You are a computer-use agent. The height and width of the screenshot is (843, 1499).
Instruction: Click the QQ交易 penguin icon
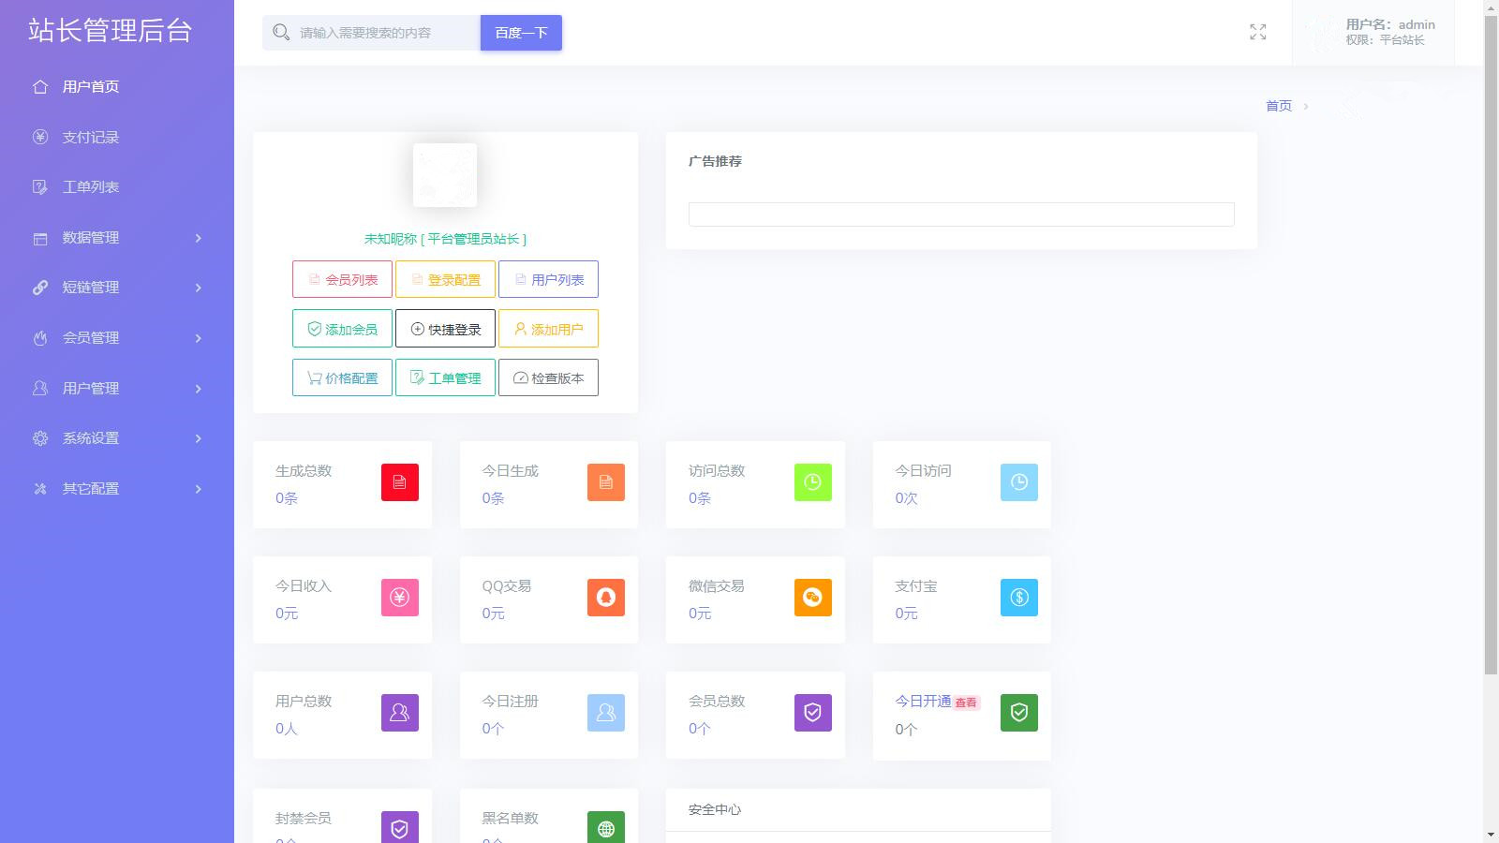606,598
